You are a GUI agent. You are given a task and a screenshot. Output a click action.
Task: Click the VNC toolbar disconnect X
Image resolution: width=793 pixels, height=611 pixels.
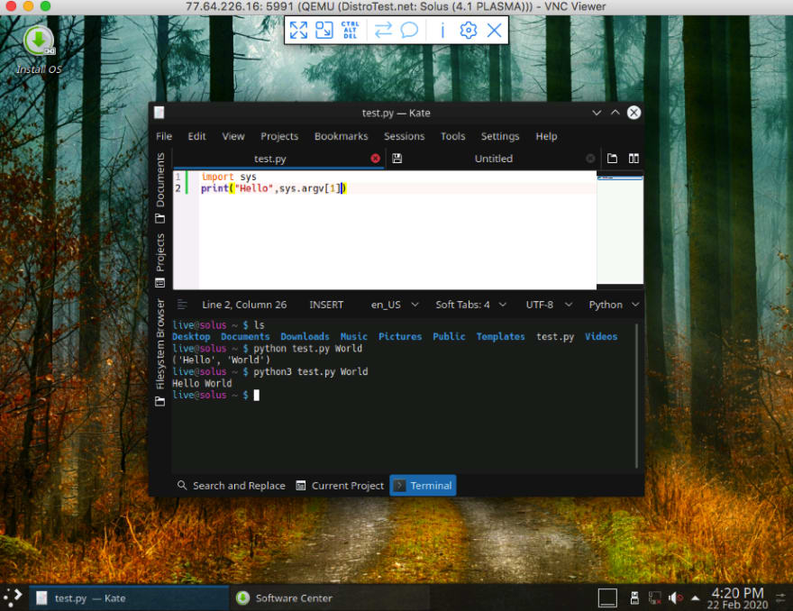[x=494, y=31]
